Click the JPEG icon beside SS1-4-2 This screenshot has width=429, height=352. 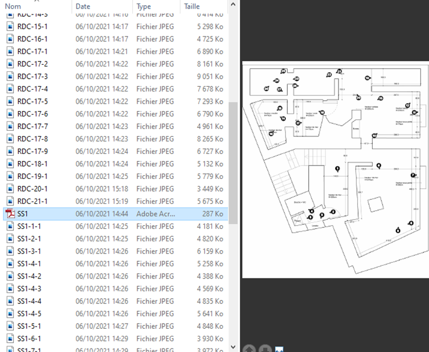pyautogui.click(x=10, y=276)
